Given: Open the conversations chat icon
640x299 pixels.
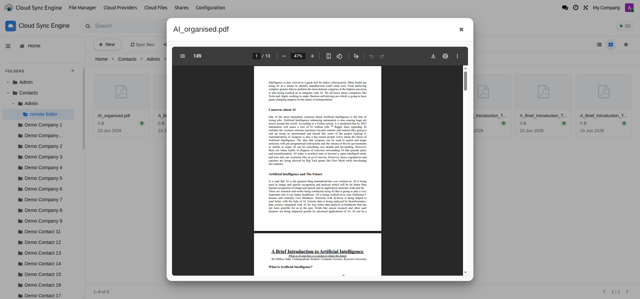Looking at the screenshot, I should (565, 8).
